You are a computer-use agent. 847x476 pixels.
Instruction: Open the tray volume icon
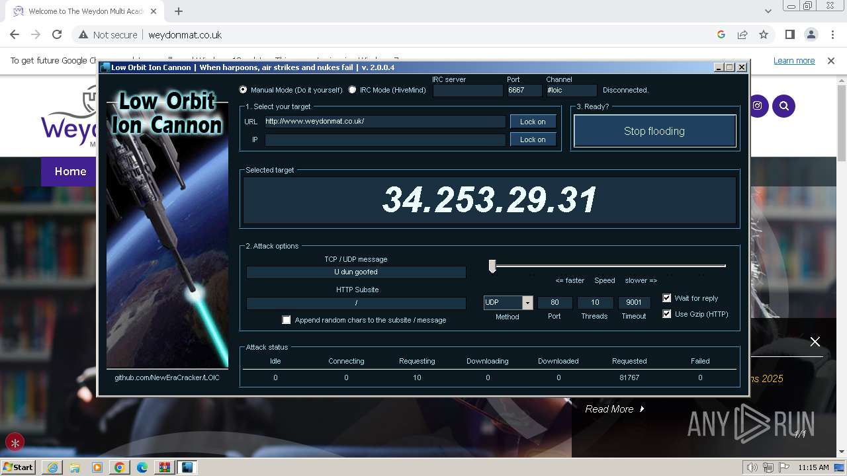point(752,467)
